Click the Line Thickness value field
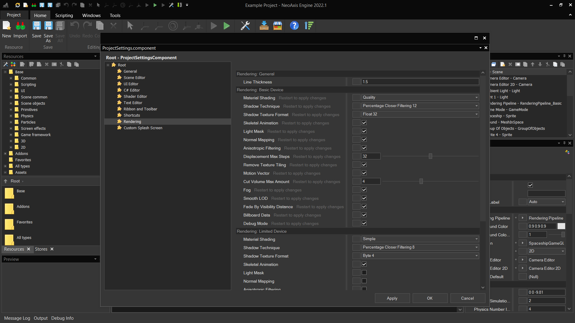Image resolution: width=575 pixels, height=323 pixels. [x=419, y=82]
